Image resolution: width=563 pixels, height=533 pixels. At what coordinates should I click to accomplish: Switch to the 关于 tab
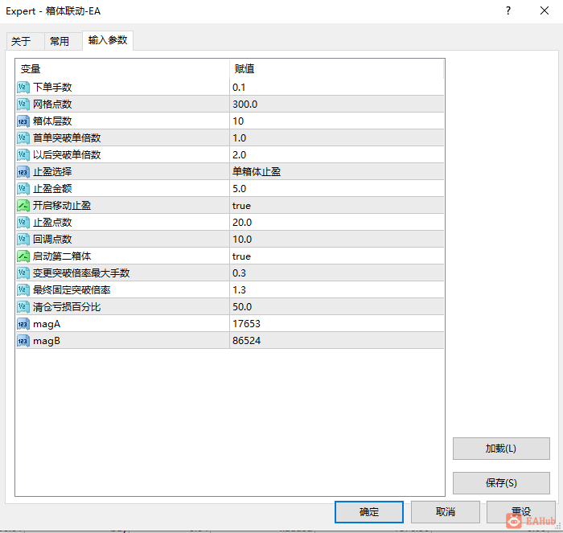pyautogui.click(x=25, y=41)
